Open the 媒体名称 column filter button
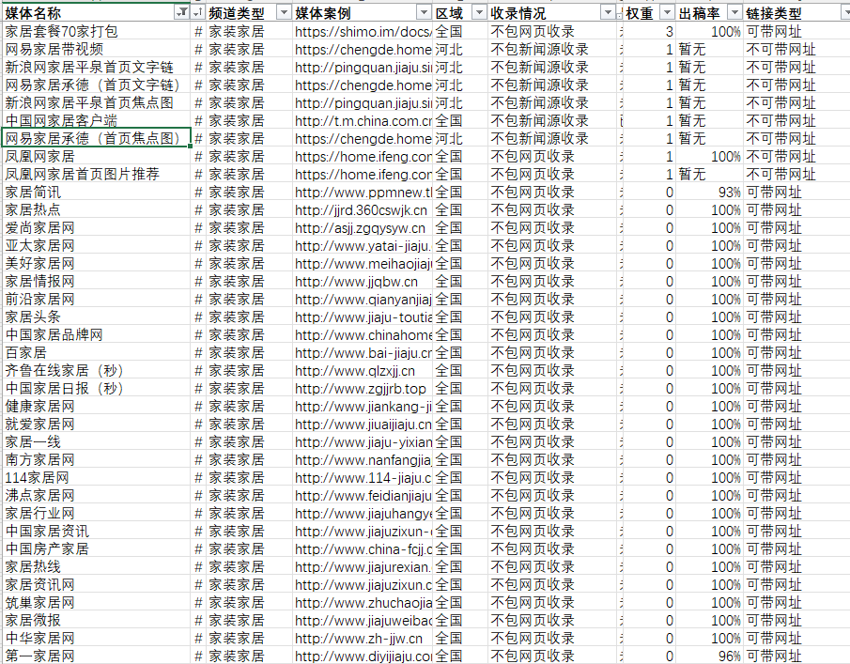 (x=181, y=13)
